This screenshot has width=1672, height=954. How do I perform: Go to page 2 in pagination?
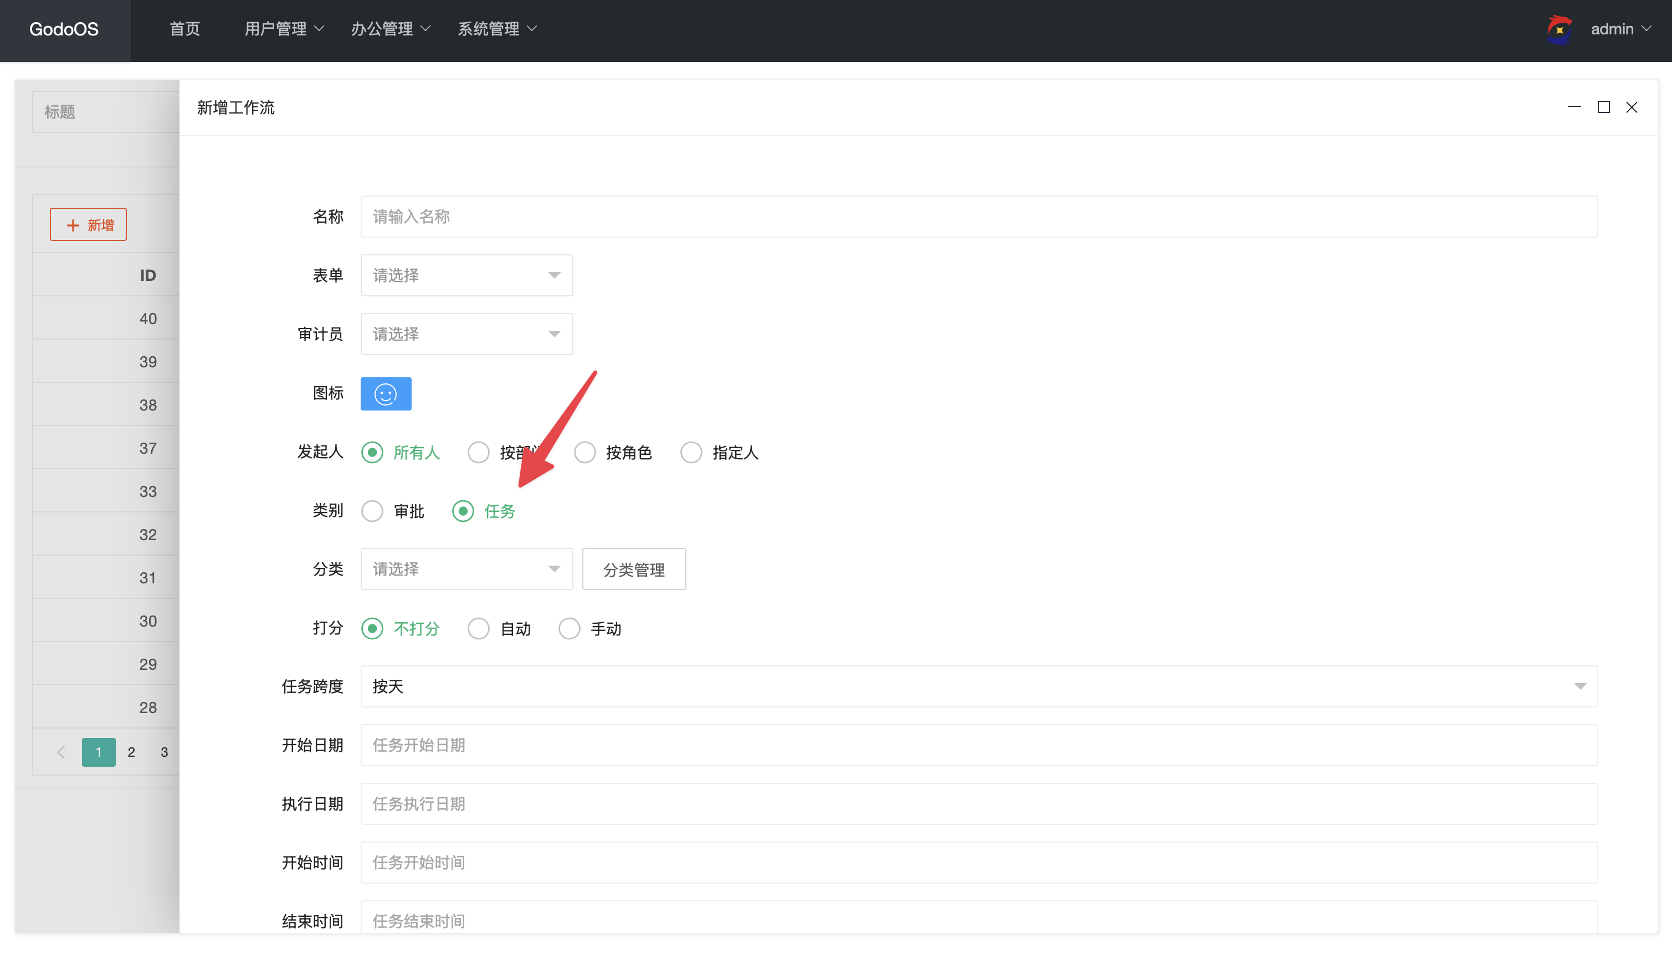131,752
